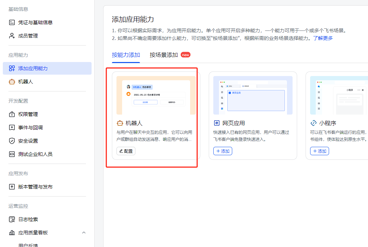This screenshot has height=247, width=368.
Task: Click the robot icon beside sidebar 机器人
Action: 12,82
